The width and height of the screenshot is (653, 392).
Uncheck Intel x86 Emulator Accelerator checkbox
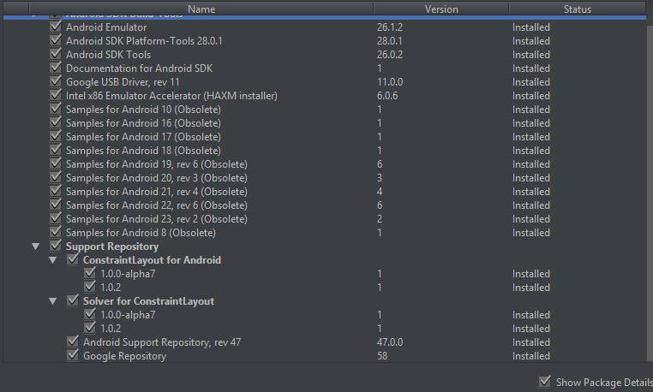[56, 96]
